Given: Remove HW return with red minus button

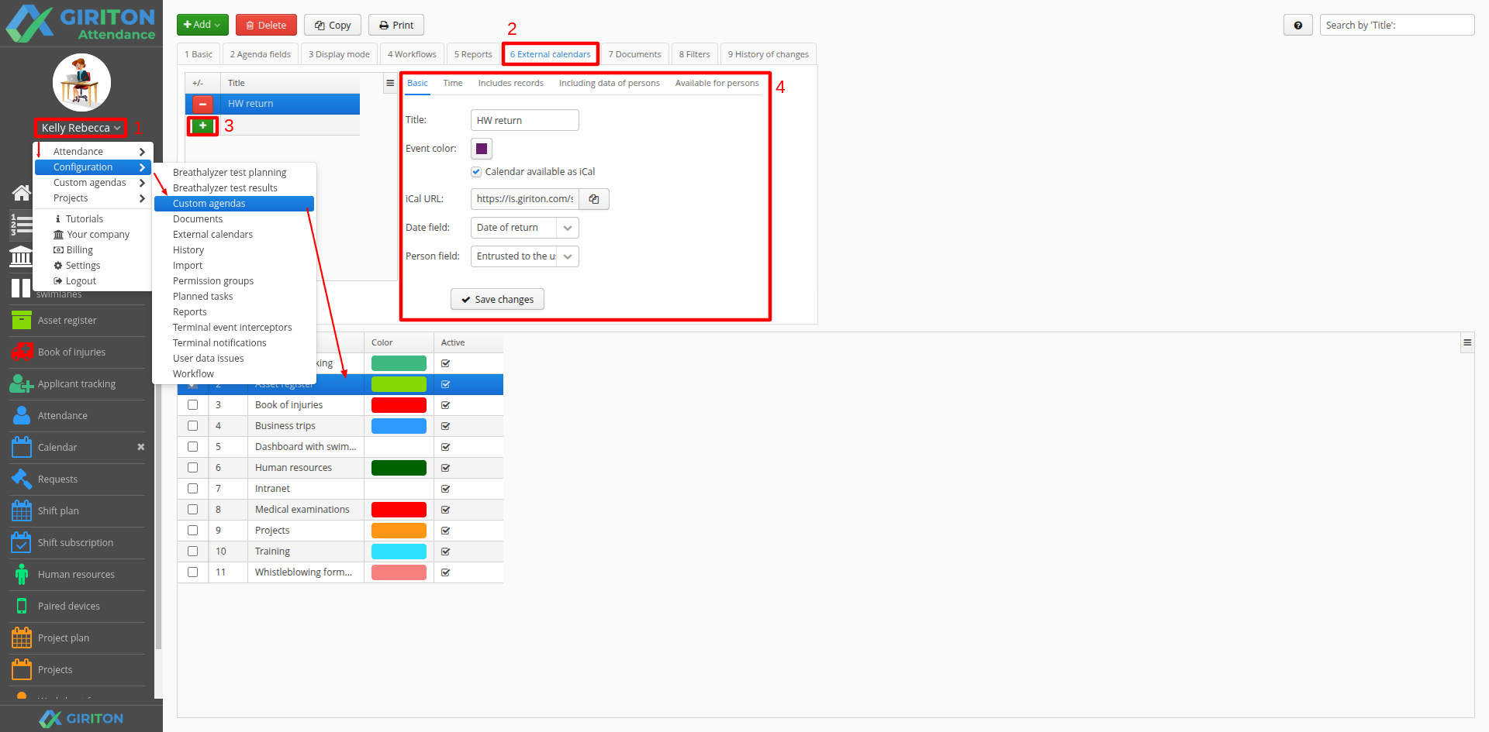Looking at the screenshot, I should (x=202, y=104).
